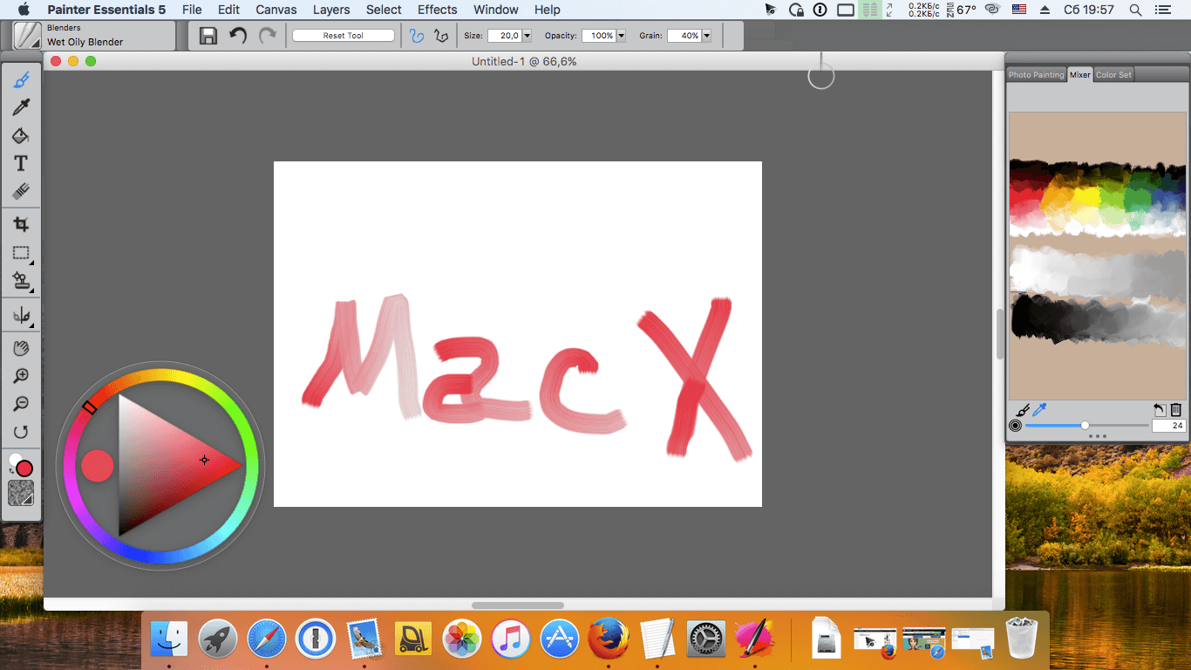
Task: Open Firefox from the Dock
Action: pyautogui.click(x=609, y=639)
